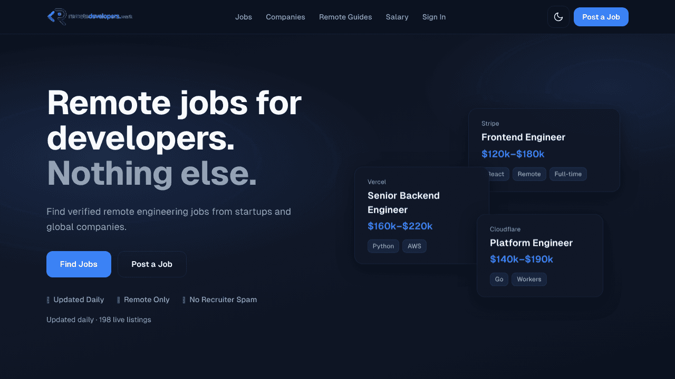Click the Updated Daily badge text

pos(79,300)
